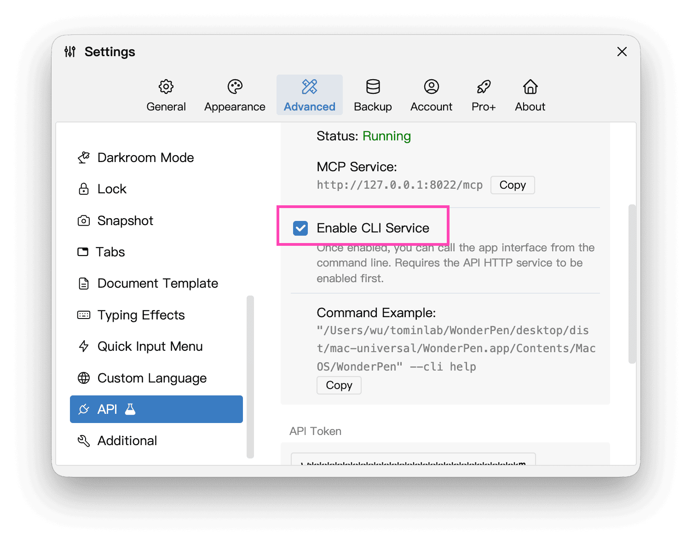Close the Settings dialog

coord(622,52)
